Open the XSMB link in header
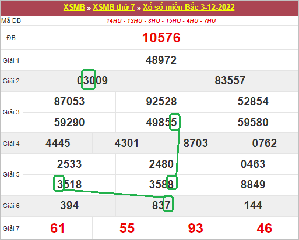The height and width of the screenshot is (240, 299). pos(74,8)
